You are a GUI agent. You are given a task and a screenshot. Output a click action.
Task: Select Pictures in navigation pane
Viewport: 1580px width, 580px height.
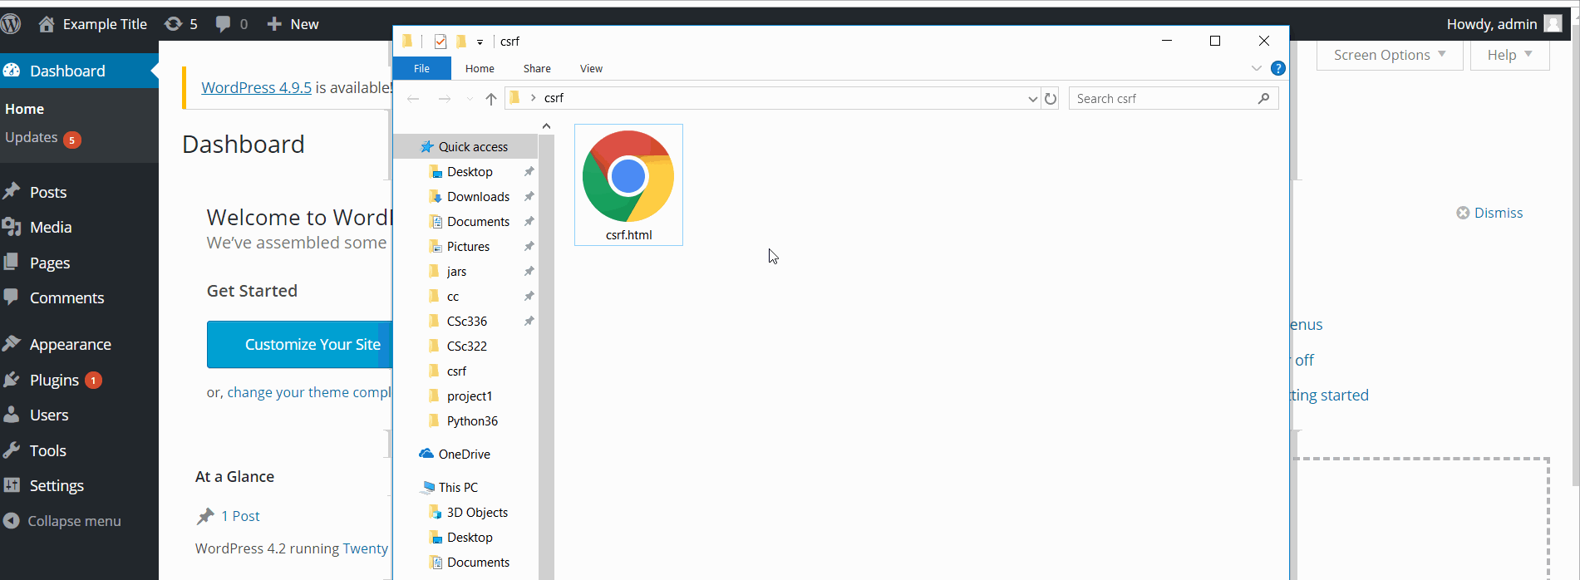click(x=468, y=246)
